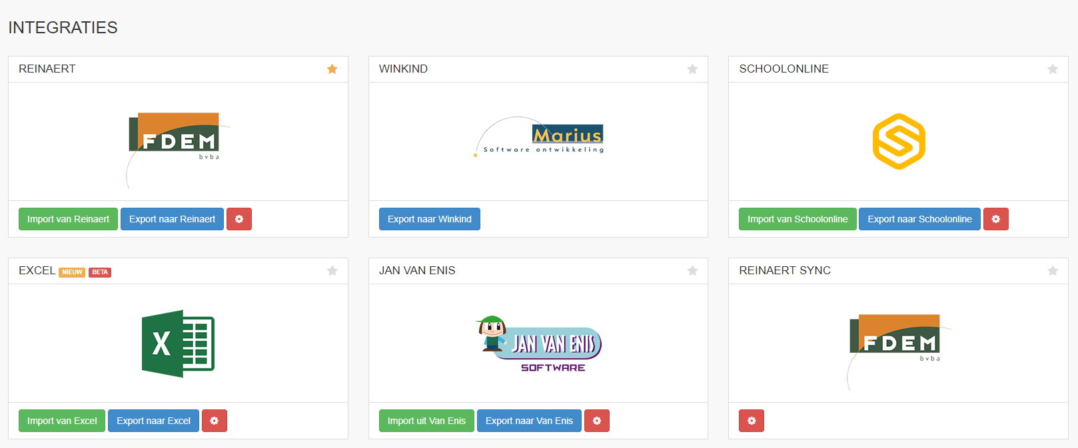
Task: Click Export naar Excel
Action: (153, 421)
